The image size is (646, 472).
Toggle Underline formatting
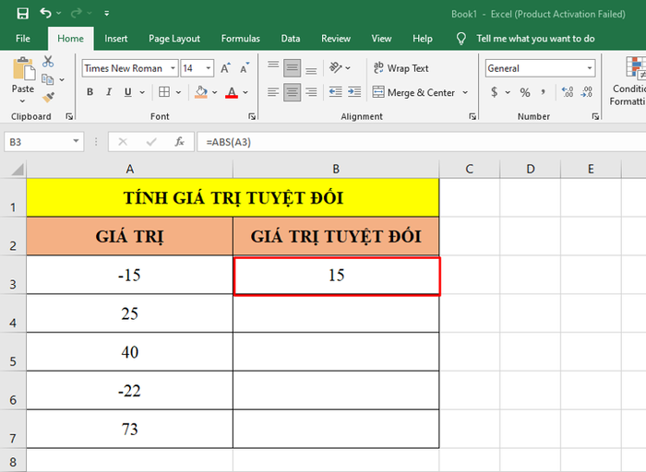tap(127, 92)
